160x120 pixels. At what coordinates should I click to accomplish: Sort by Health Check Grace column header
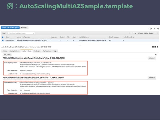[129, 37]
